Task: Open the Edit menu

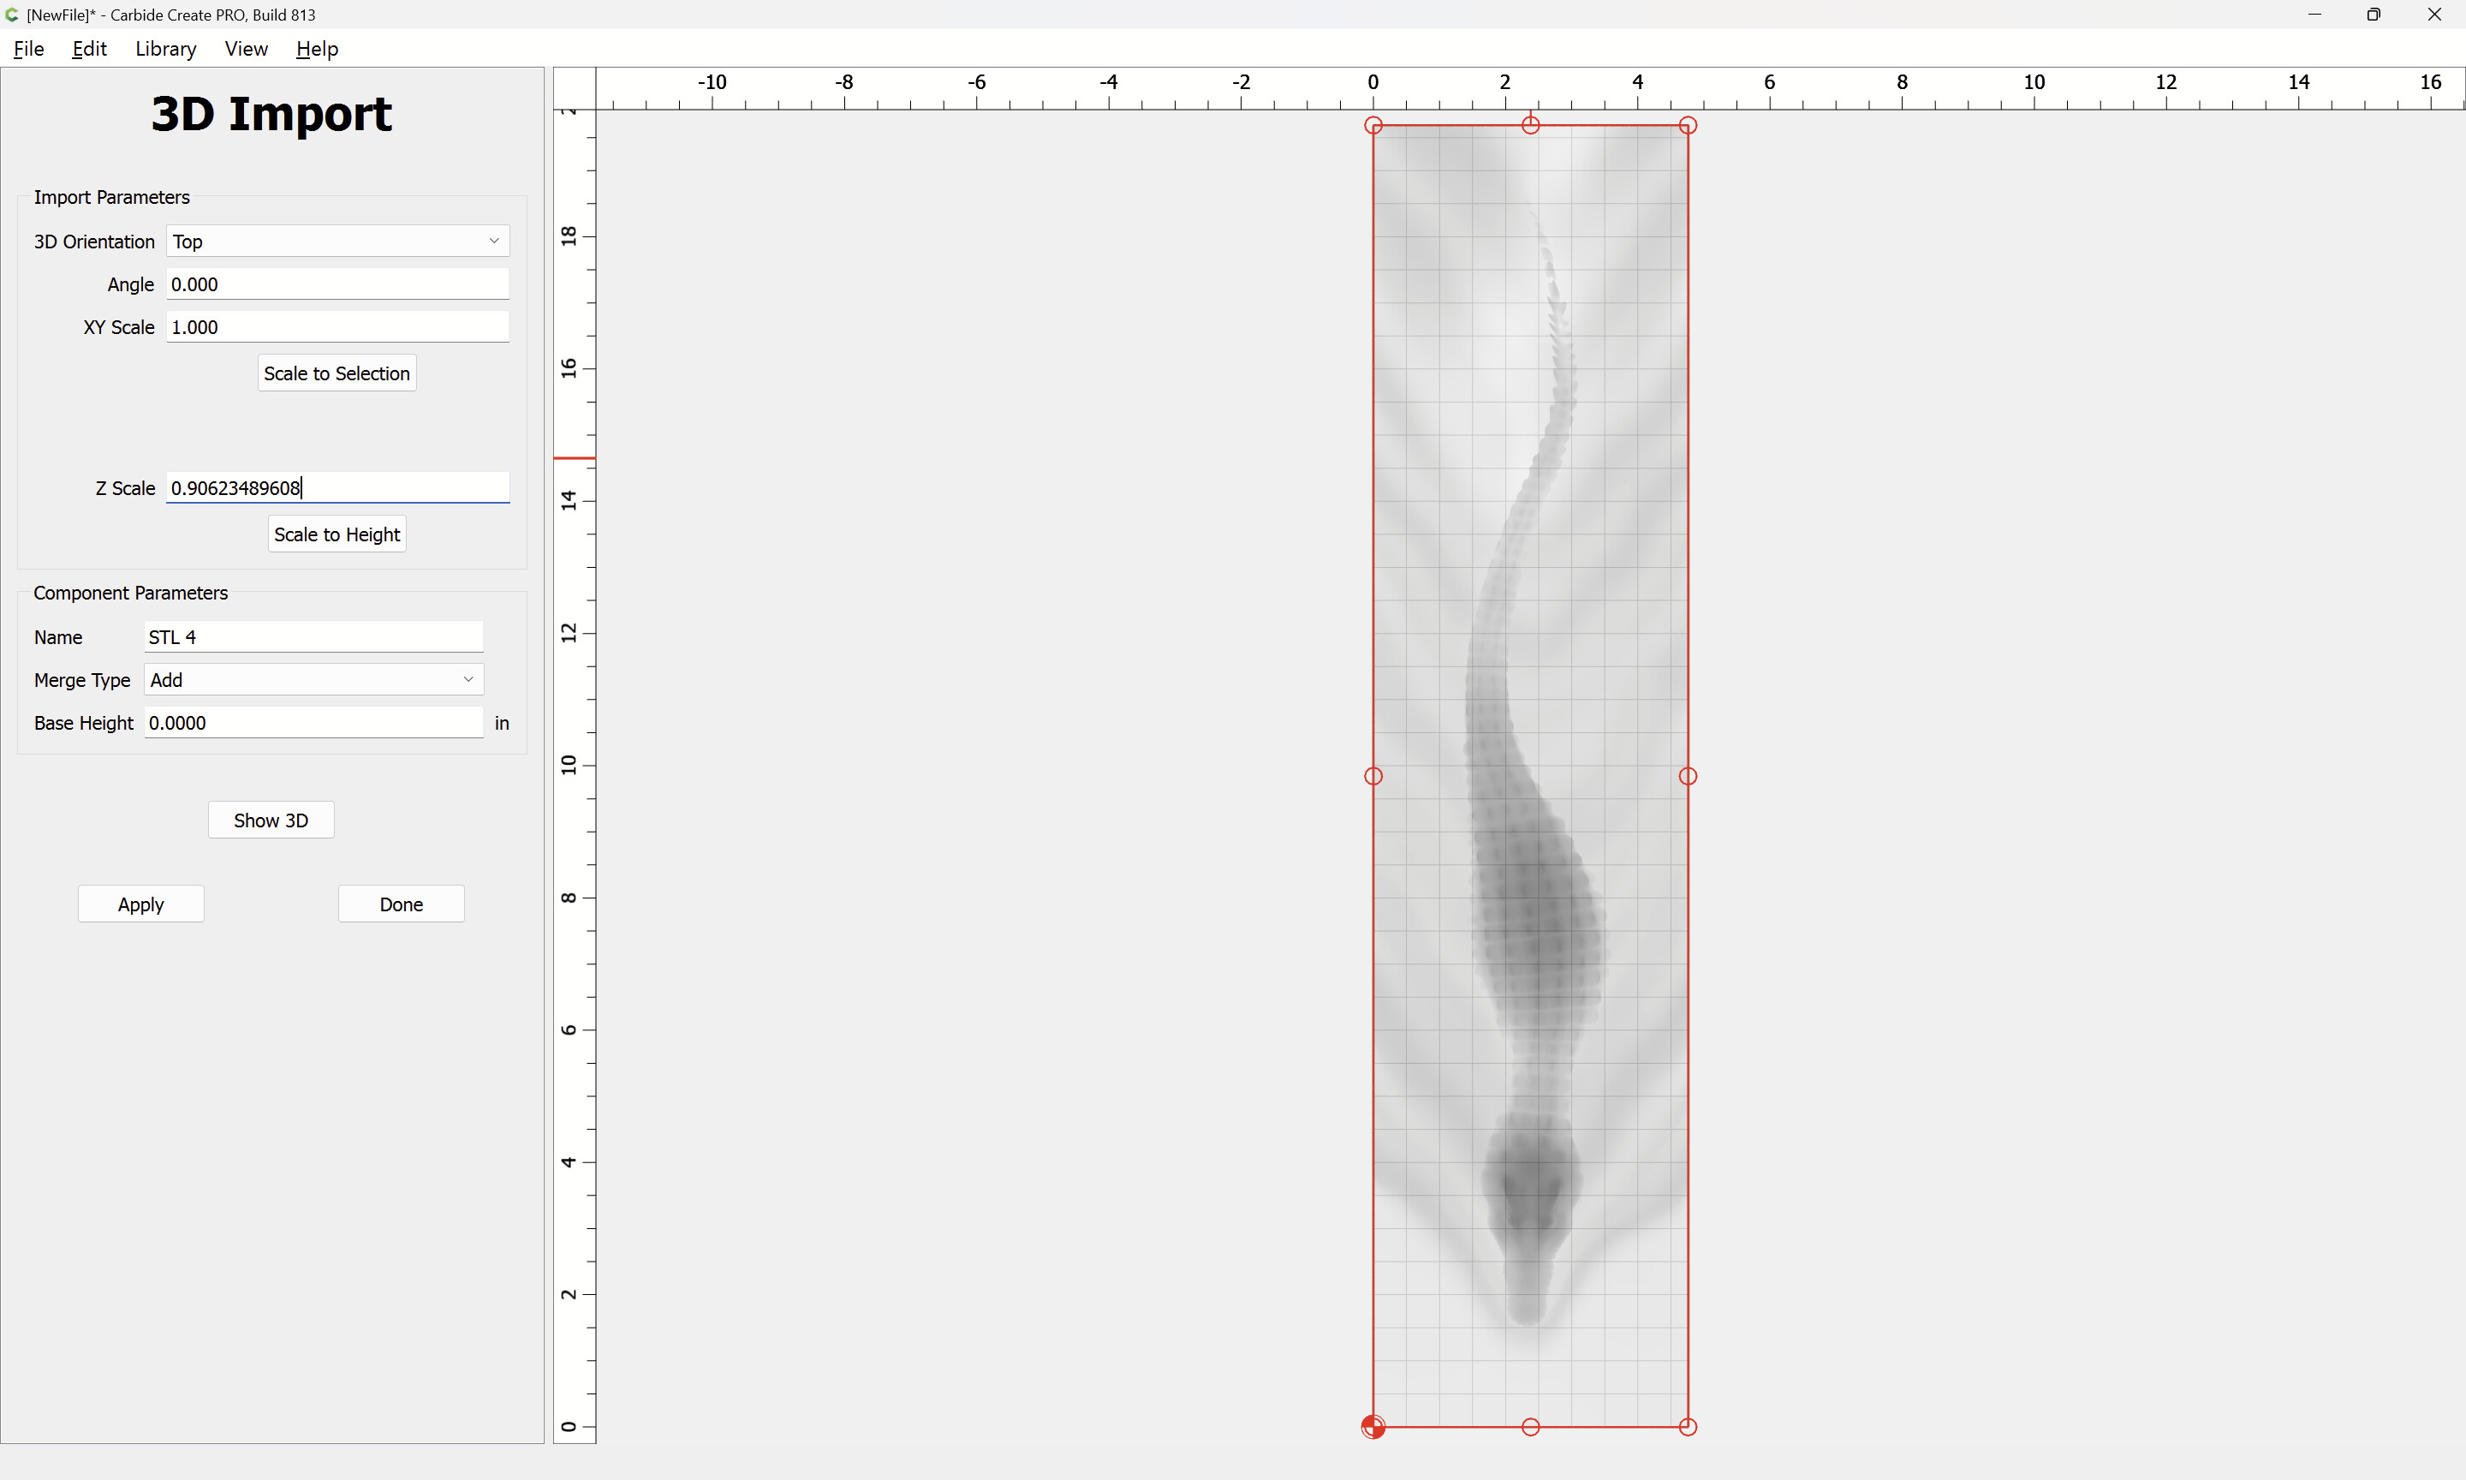Action: pos(89,49)
